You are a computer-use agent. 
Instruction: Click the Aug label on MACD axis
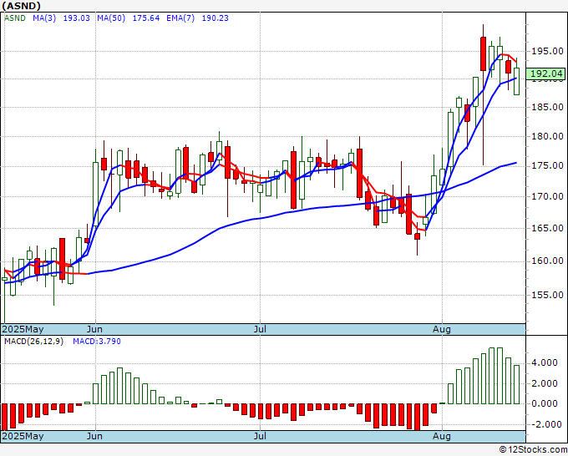pos(442,436)
